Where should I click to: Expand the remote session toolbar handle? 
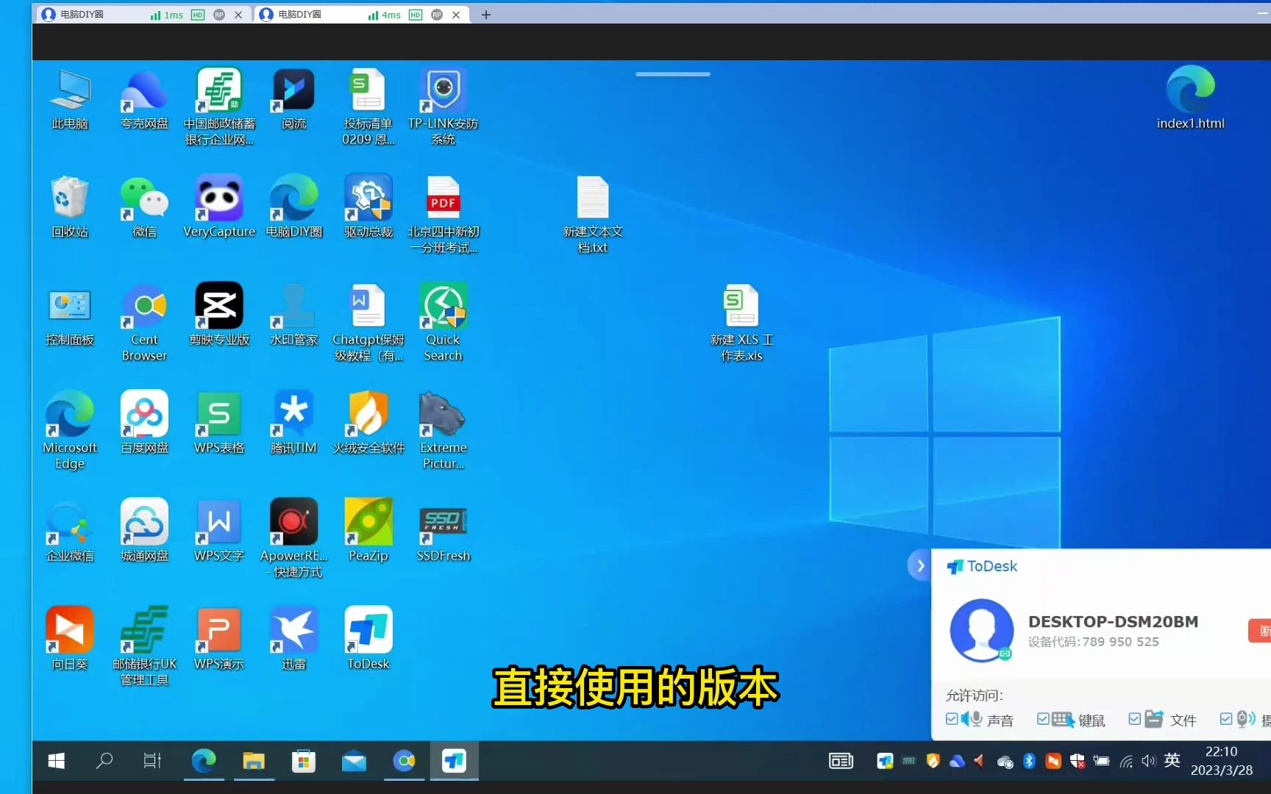673,74
